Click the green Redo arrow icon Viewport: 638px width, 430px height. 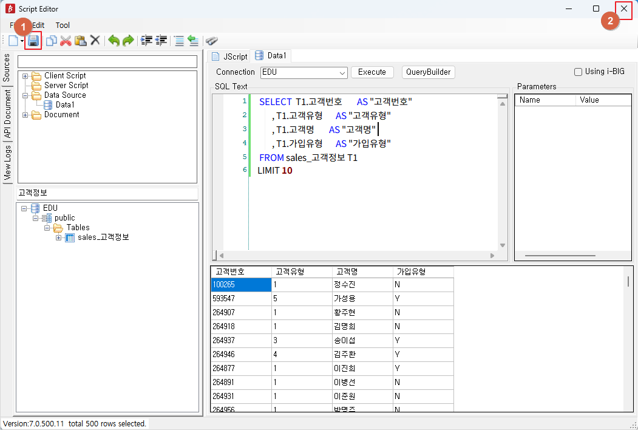tap(128, 41)
